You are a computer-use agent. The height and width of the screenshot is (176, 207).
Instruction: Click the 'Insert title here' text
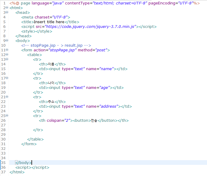coord(49,22)
